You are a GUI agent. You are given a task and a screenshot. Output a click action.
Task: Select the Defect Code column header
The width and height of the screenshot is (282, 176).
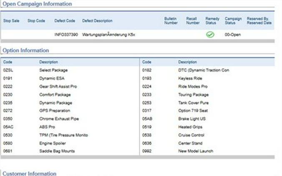click(x=65, y=21)
